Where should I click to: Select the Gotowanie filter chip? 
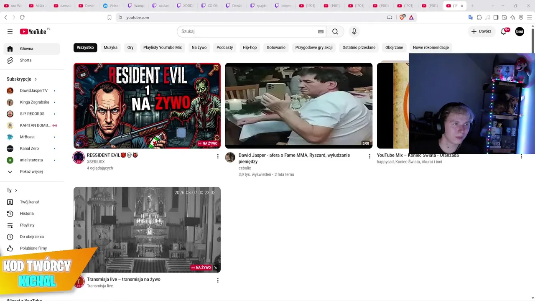(x=276, y=48)
